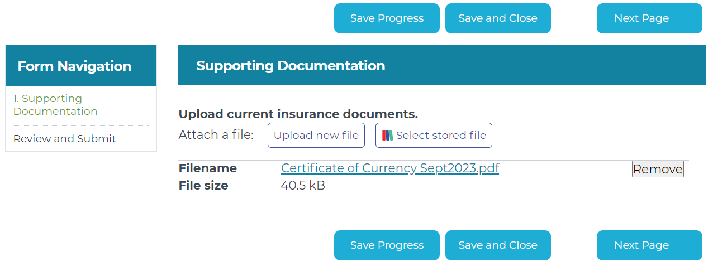Image resolution: width=713 pixels, height=266 pixels.
Task: Open 1. Supporting Documentation in Form Navigation
Action: [x=55, y=105]
